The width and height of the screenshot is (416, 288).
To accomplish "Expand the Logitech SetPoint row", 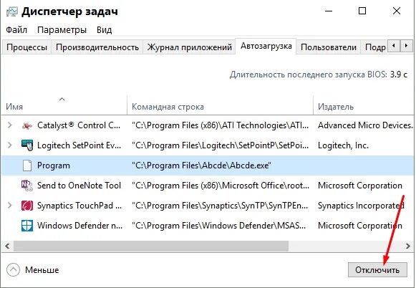I will click(x=9, y=145).
